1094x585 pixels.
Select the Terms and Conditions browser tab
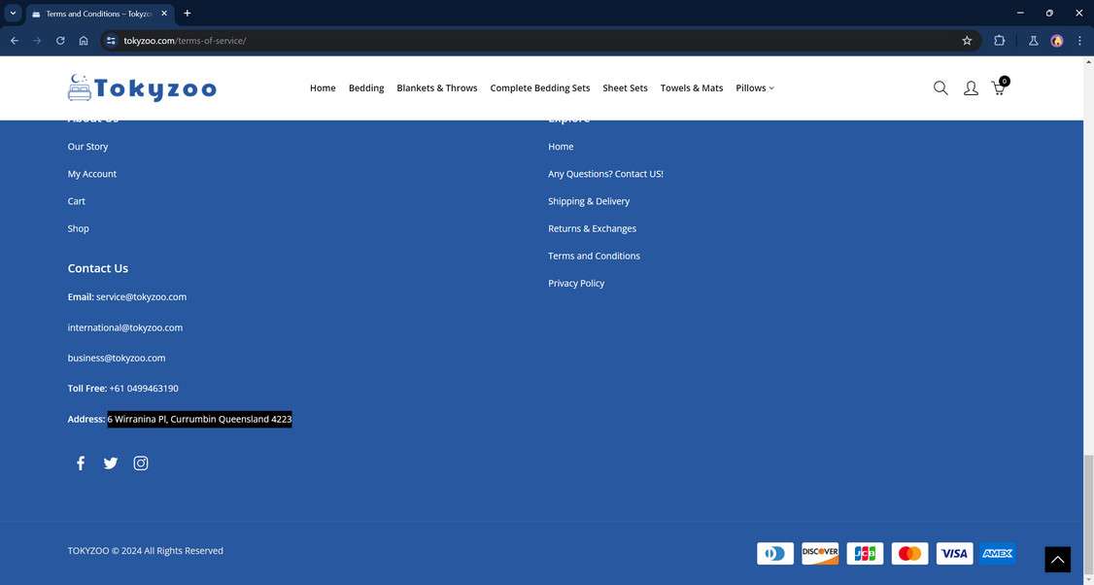[100, 14]
